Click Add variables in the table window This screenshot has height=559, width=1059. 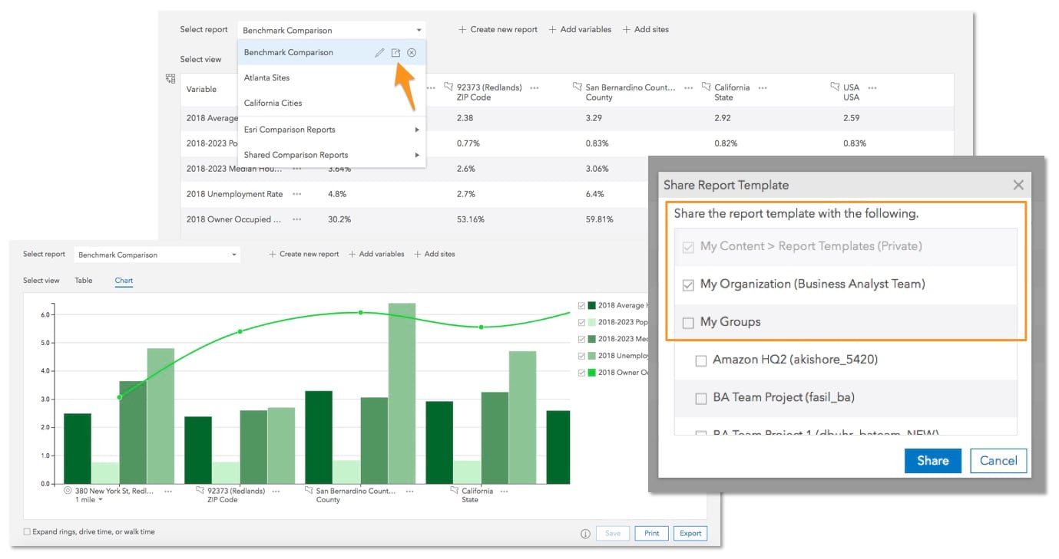click(x=580, y=30)
